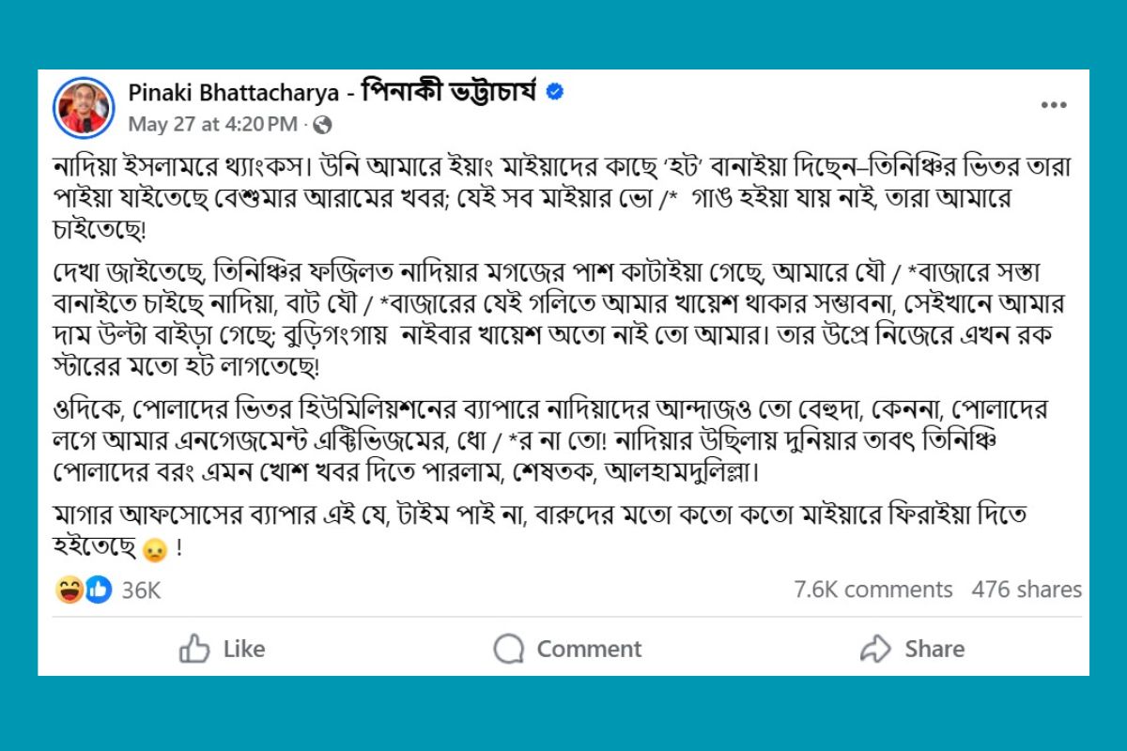The width and height of the screenshot is (1127, 751).
Task: Open the May 27 at 4:20 PM timestamp
Action: click(x=212, y=124)
